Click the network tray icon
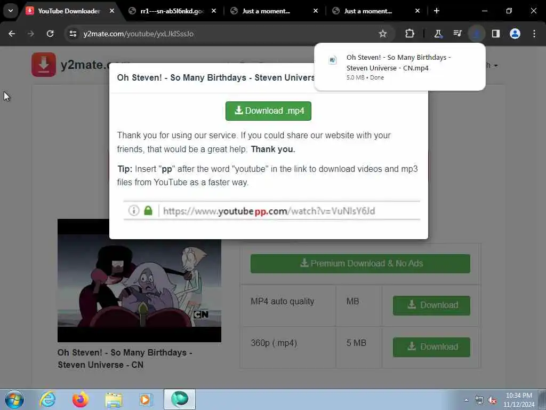The width and height of the screenshot is (546, 410). point(479,400)
